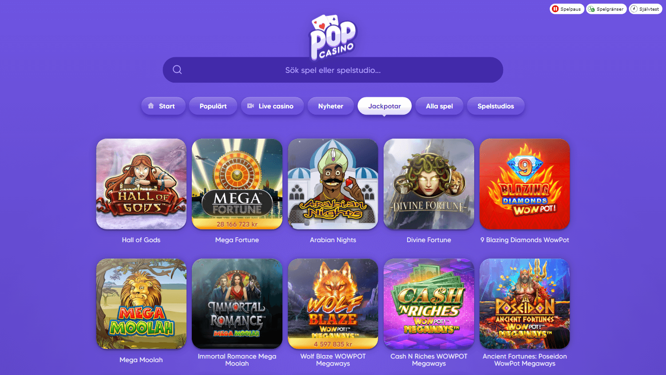The width and height of the screenshot is (666, 375).
Task: Focus the Sök spel eller spelstudio field
Action: click(x=333, y=70)
